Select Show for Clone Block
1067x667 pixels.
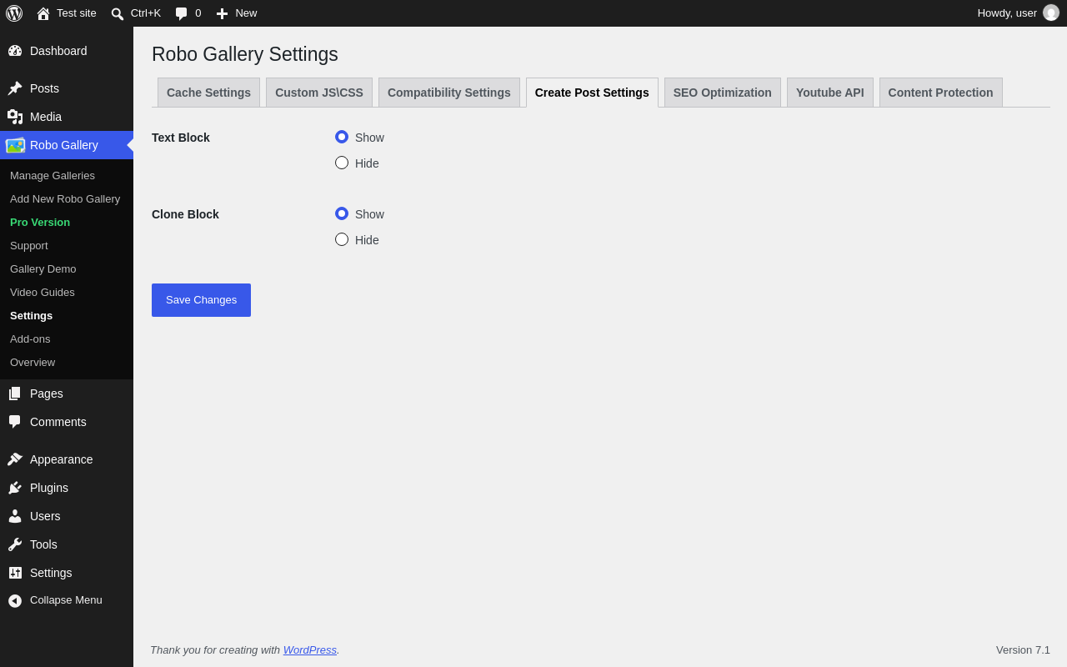(x=342, y=213)
